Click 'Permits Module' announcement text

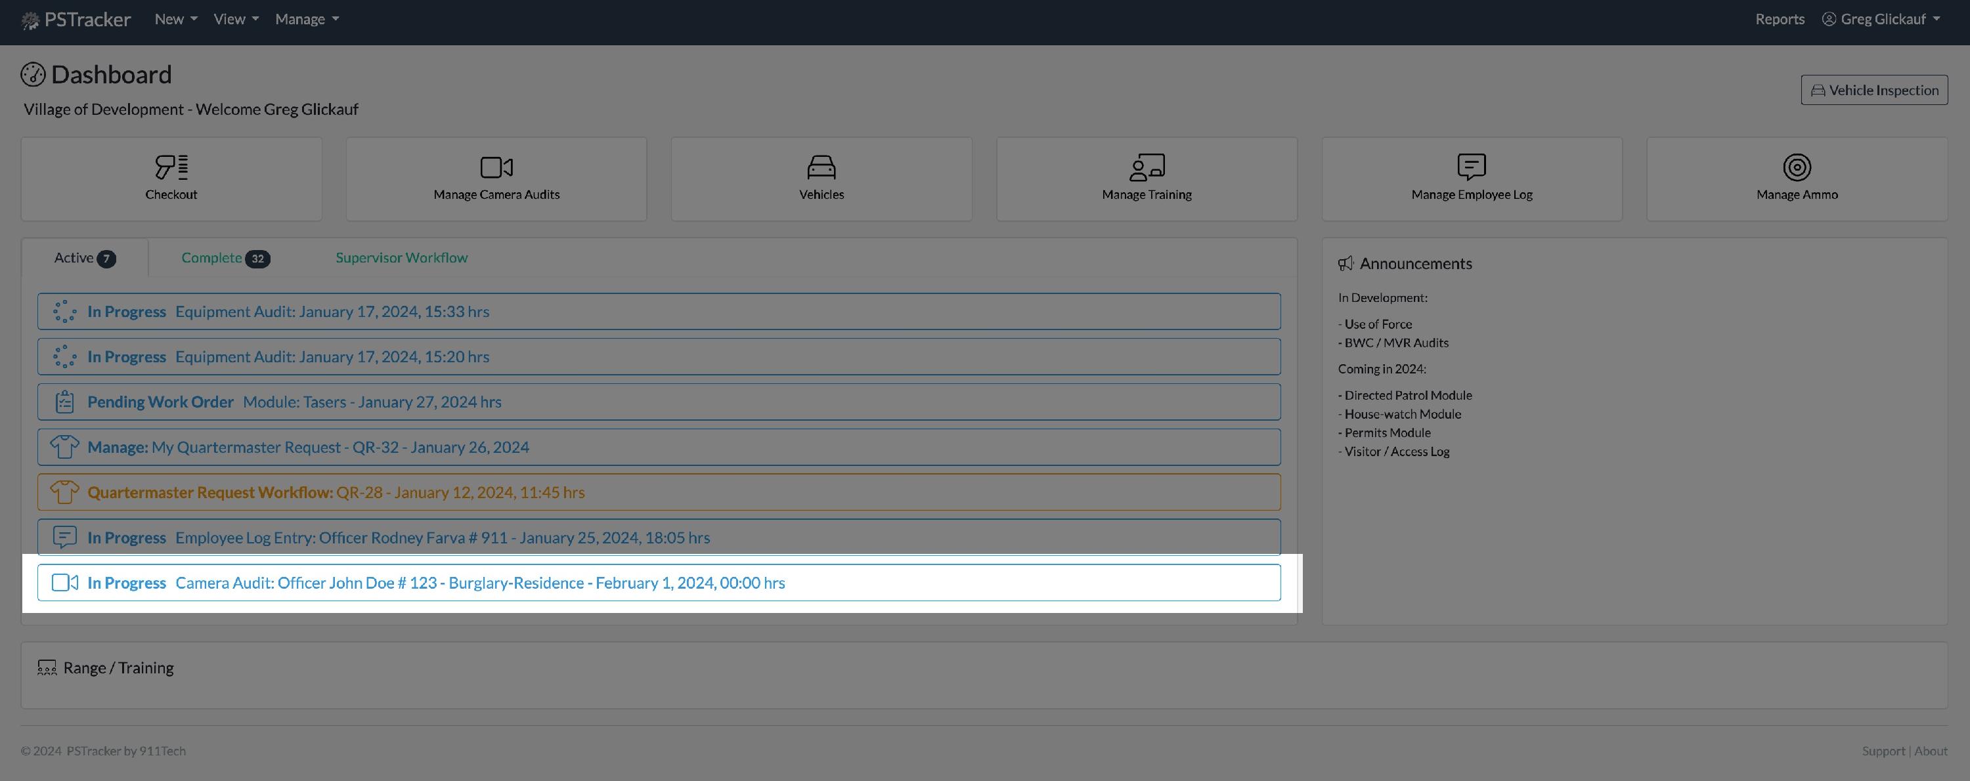click(x=1388, y=433)
